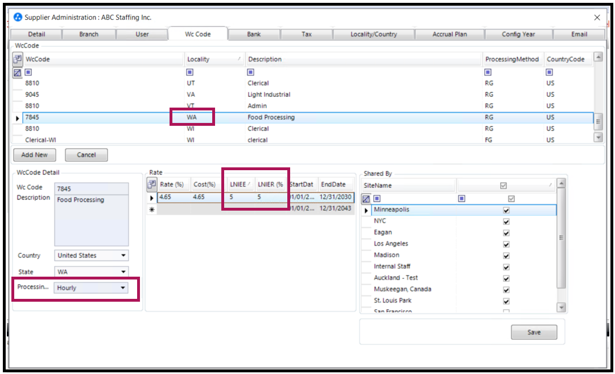
Task: Click the Shared By filter clear icon
Action: point(366,199)
